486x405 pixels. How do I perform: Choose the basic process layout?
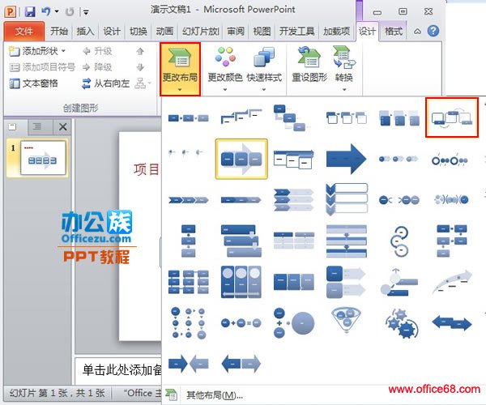189,118
